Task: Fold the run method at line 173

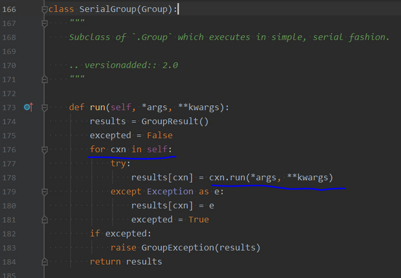Action: pos(44,107)
